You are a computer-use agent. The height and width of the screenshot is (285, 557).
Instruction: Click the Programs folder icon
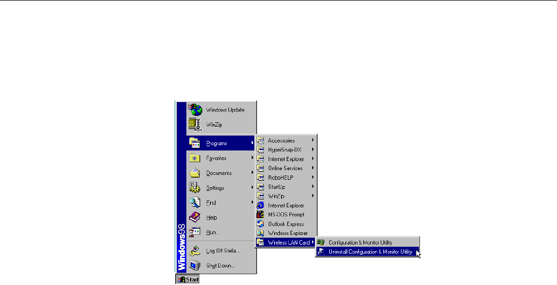tap(195, 143)
